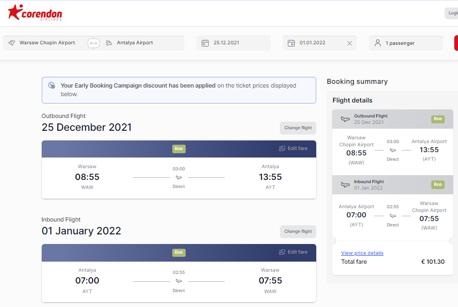
Task: Click the passenger person icon
Action: [378, 43]
